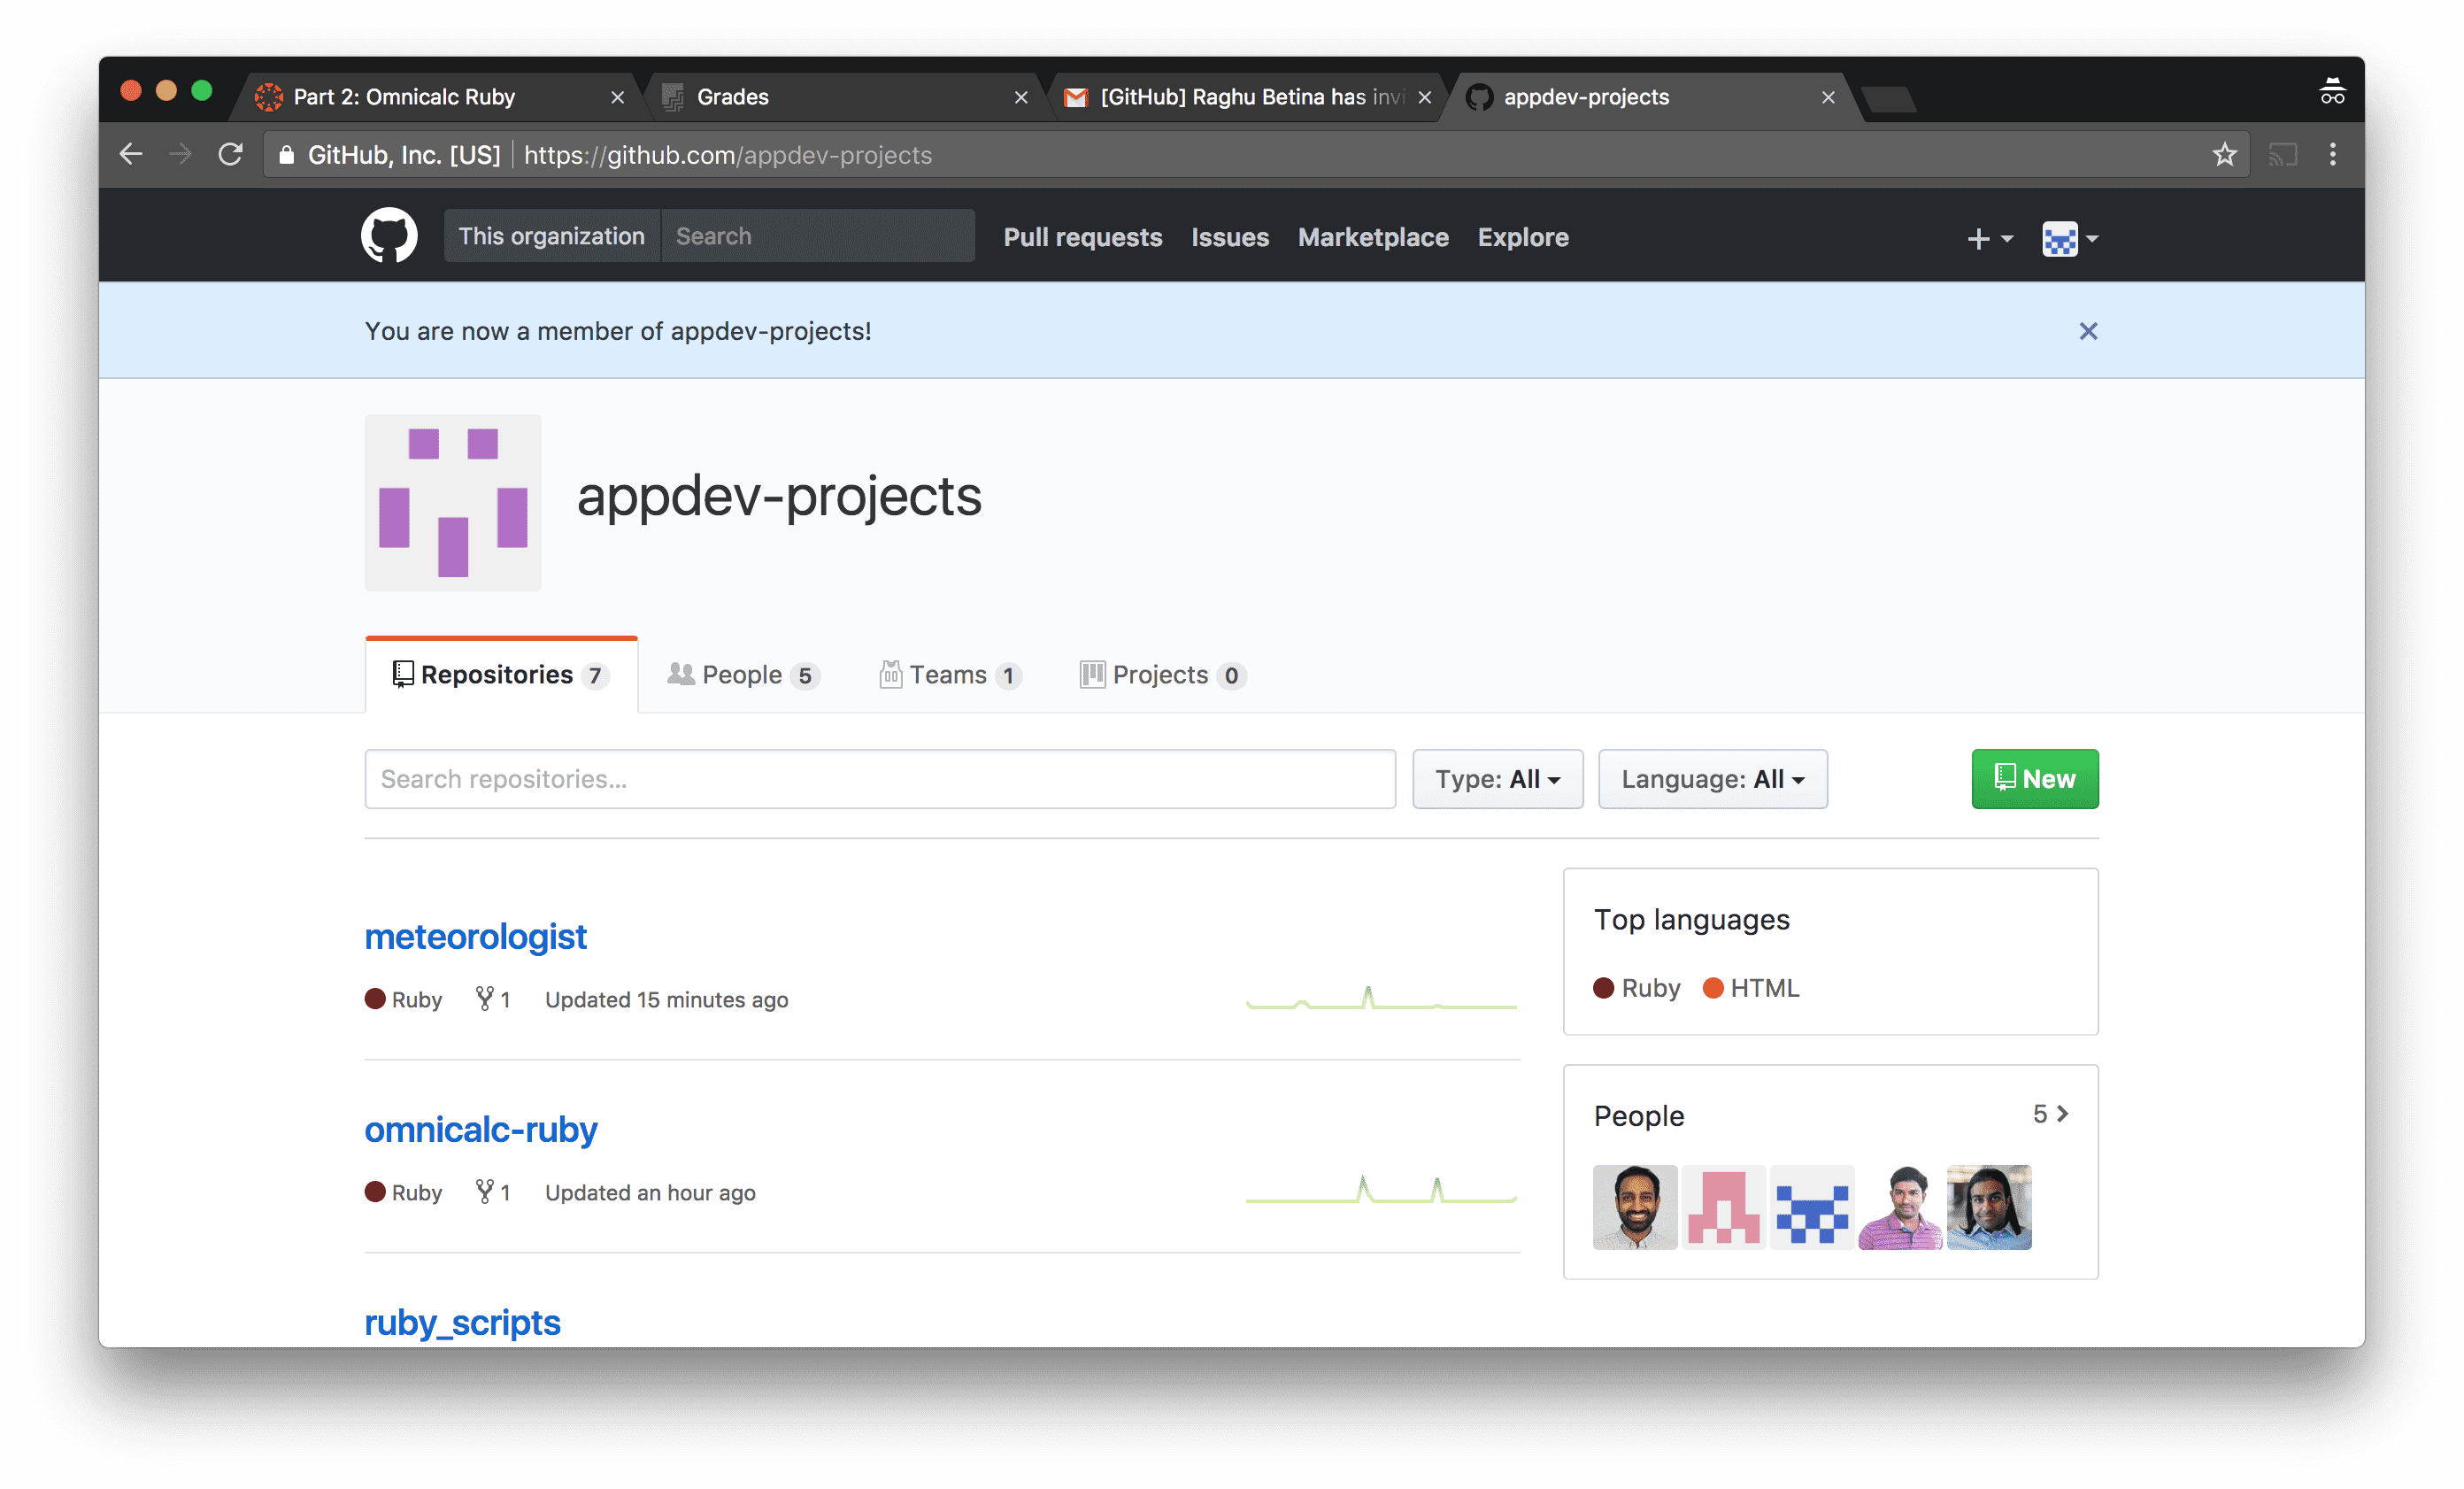Click the incognito icon in the title bar

coord(2332,91)
